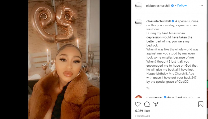This screenshot has width=208, height=119.
Task: View the list of 6,089 likes
Action: (x=143, y=111)
